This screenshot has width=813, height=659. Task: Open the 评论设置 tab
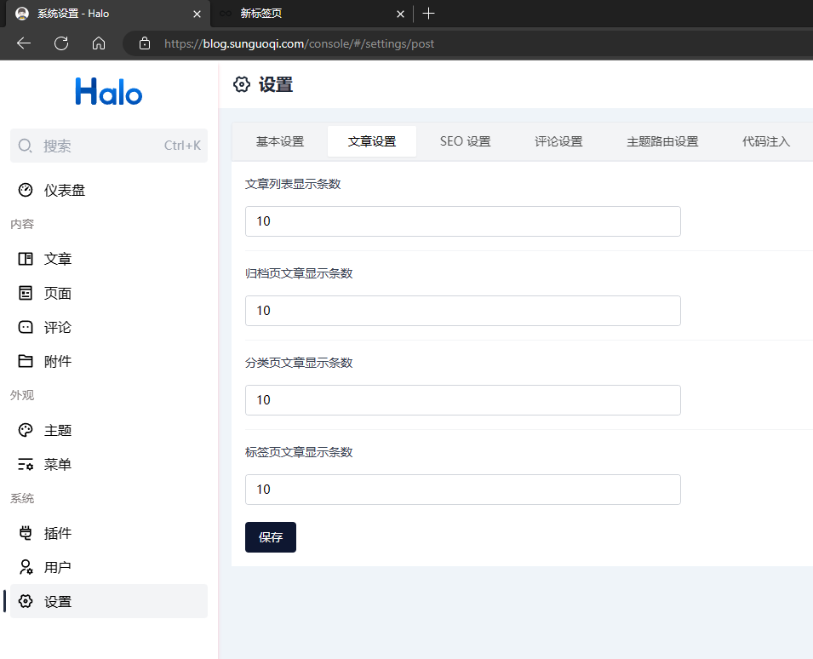coord(558,141)
